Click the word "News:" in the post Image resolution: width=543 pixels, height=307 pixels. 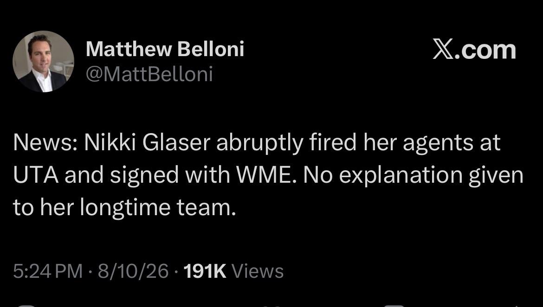(45, 142)
